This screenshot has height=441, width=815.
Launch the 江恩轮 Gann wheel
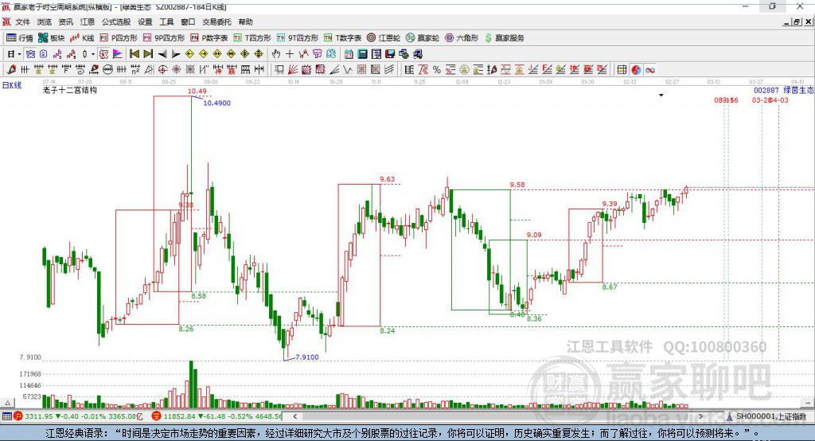[384, 38]
